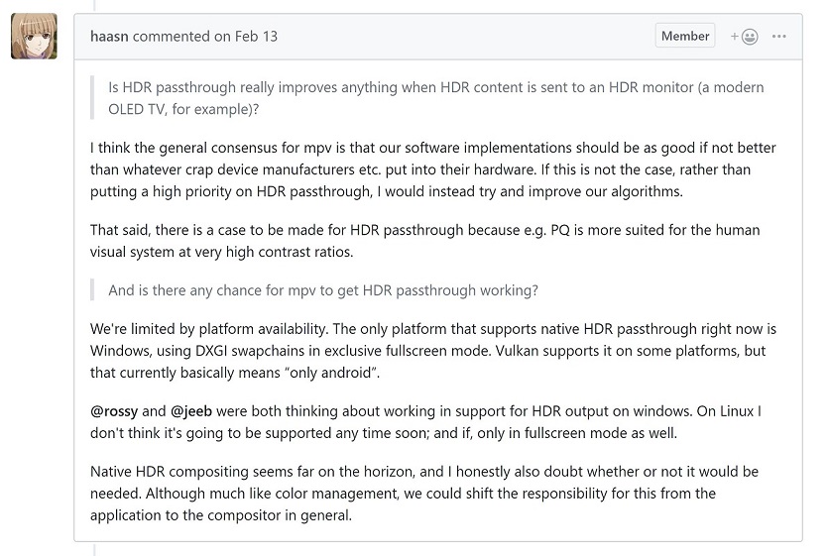Click the gray quote bar beside the first blockquote
Screen dimensions: 828x556
pos(92,98)
